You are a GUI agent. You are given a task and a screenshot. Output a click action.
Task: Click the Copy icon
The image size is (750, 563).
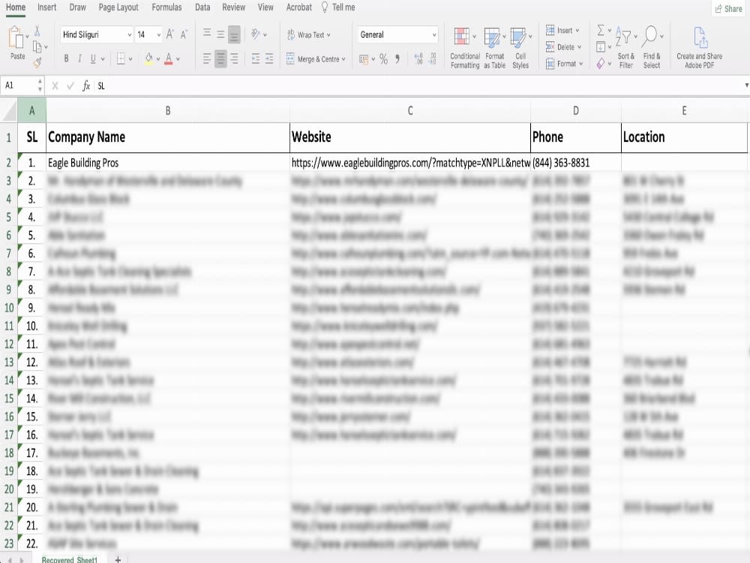[37, 47]
